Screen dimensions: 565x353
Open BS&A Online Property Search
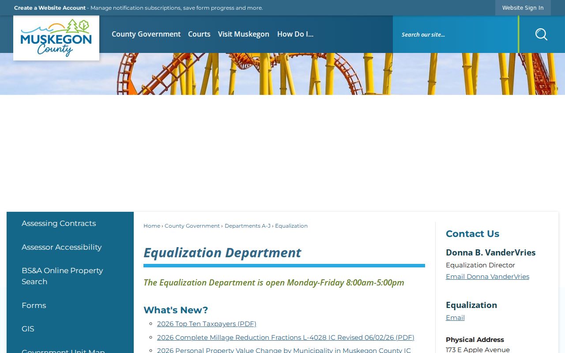pyautogui.click(x=62, y=276)
